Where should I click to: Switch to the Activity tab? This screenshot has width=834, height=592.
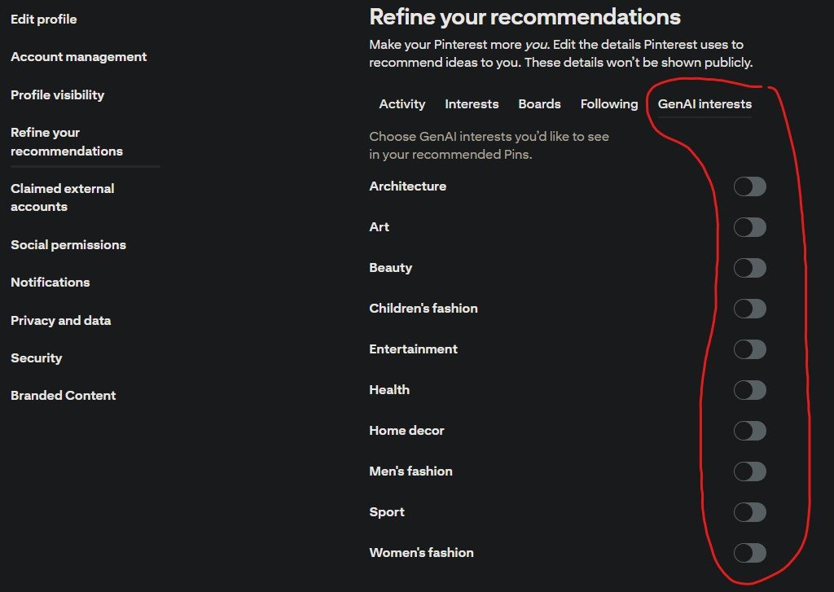coord(402,104)
